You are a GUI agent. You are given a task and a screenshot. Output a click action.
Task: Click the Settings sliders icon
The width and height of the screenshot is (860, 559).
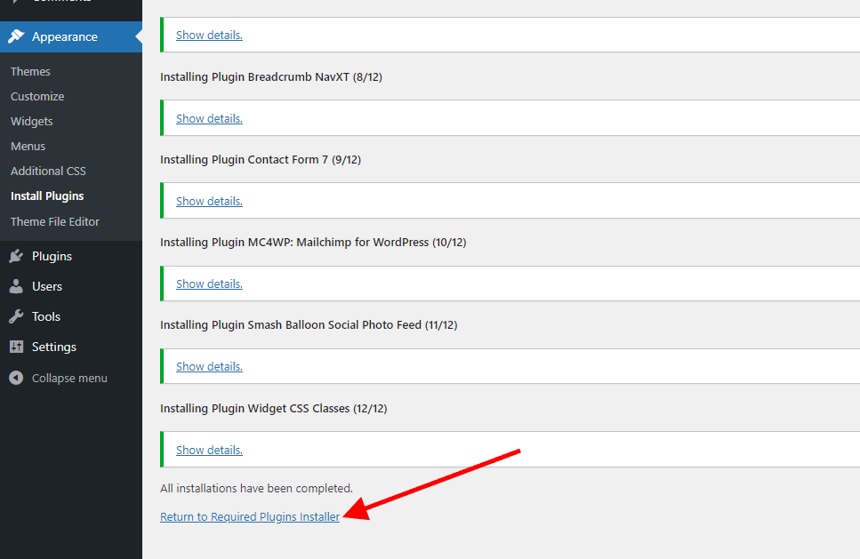pos(16,347)
